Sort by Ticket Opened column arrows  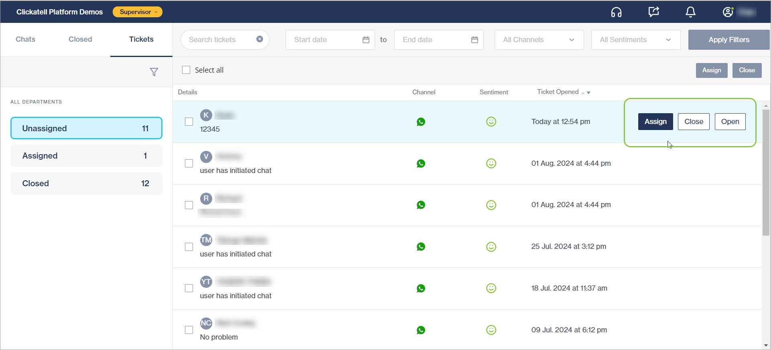point(585,92)
